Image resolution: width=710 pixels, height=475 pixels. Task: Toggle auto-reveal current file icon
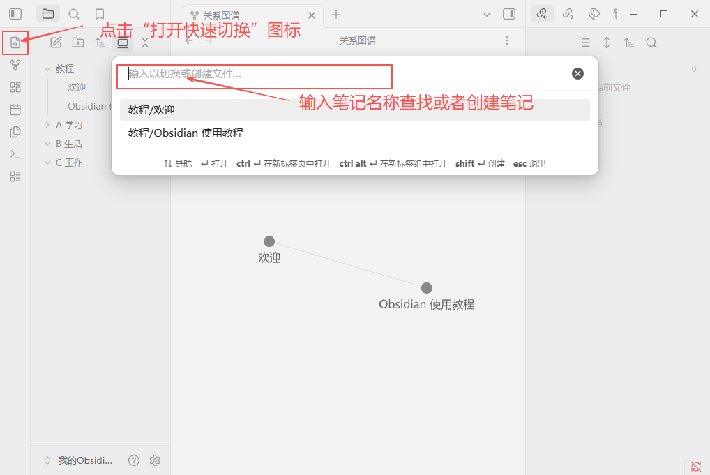coord(123,43)
